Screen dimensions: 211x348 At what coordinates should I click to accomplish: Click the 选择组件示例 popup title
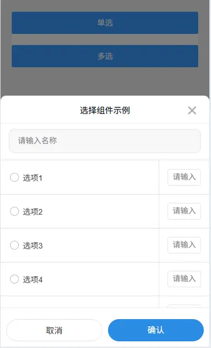(x=105, y=110)
